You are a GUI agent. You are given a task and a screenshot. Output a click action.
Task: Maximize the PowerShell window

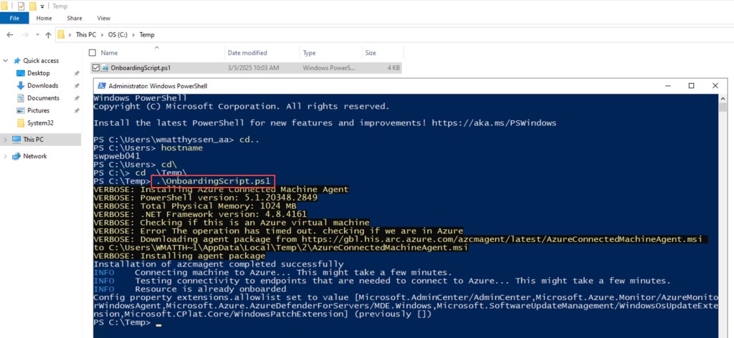point(691,85)
